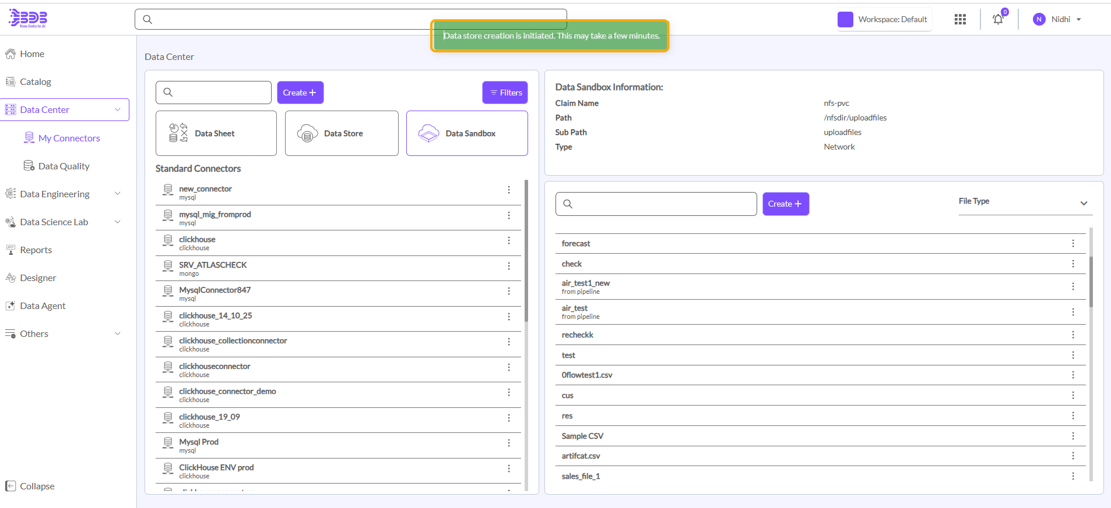Open the Catalog menu item
The image size is (1111, 508).
[36, 81]
